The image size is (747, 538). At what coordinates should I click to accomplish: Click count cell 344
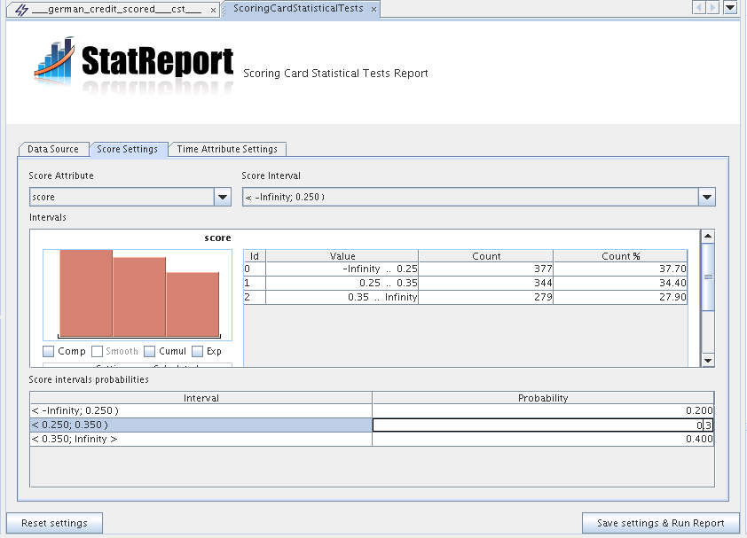pyautogui.click(x=486, y=284)
